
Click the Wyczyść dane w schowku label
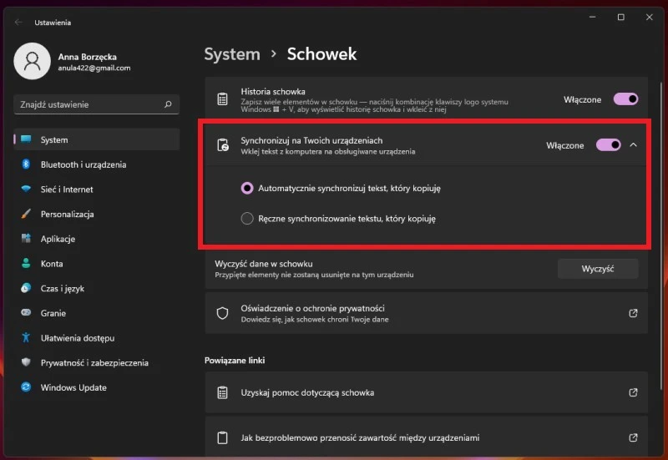264,264
